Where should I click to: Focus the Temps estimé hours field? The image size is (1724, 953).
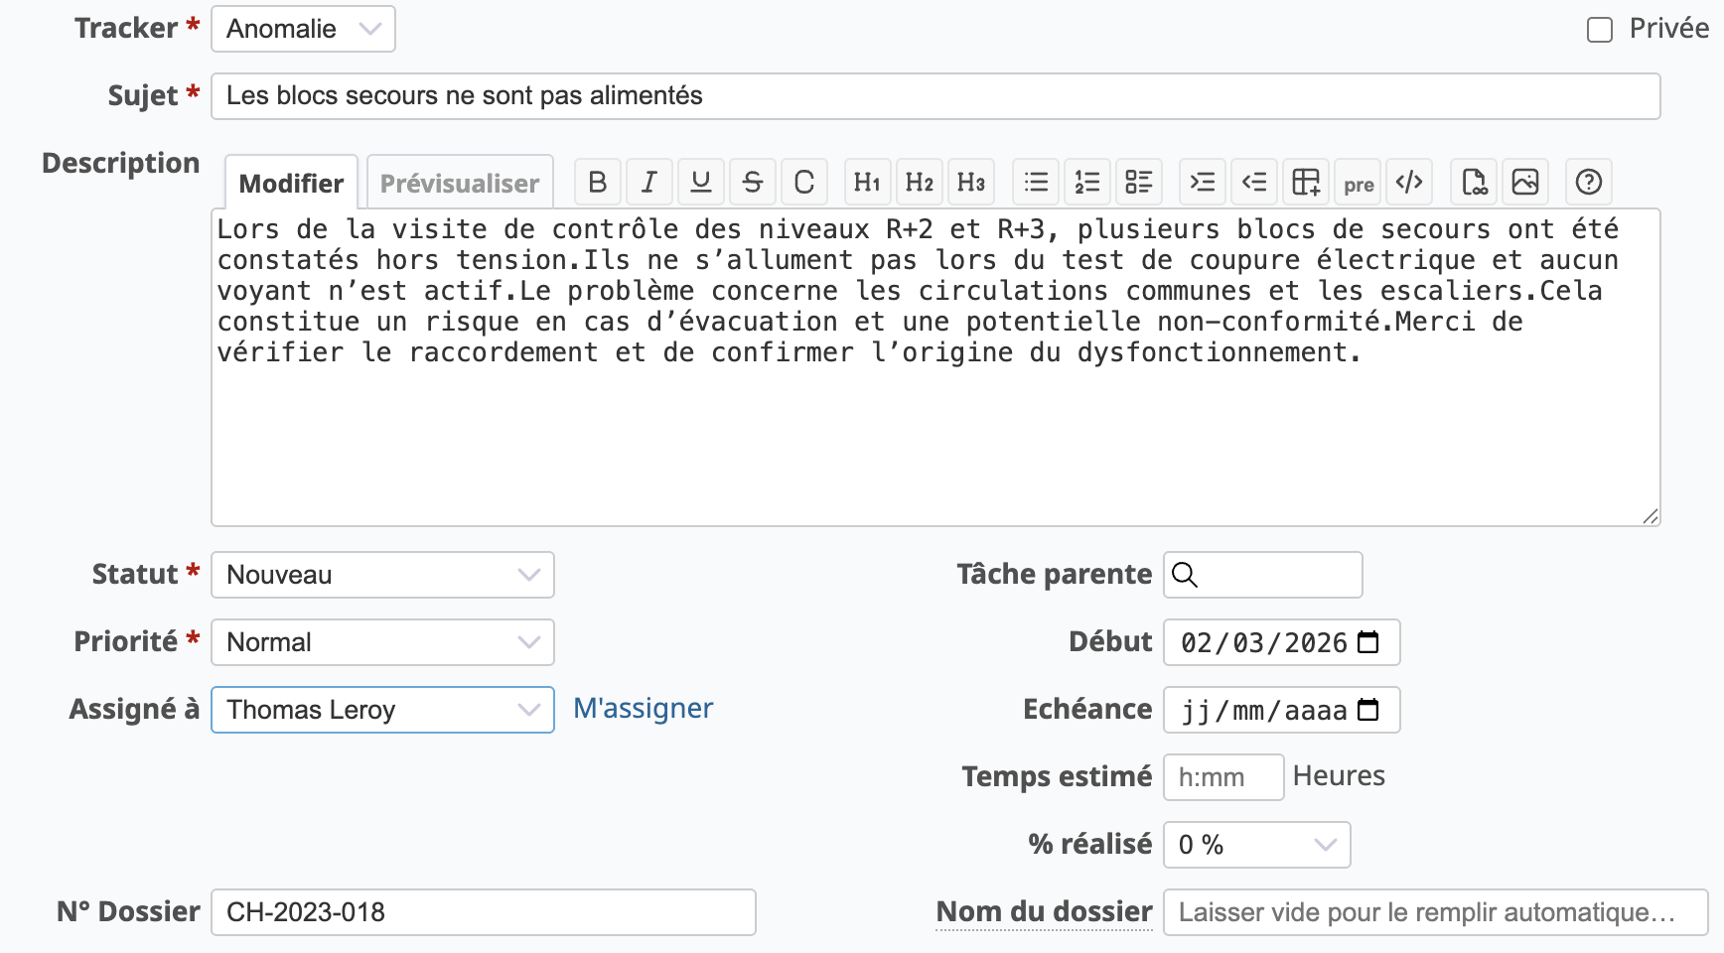(x=1223, y=777)
